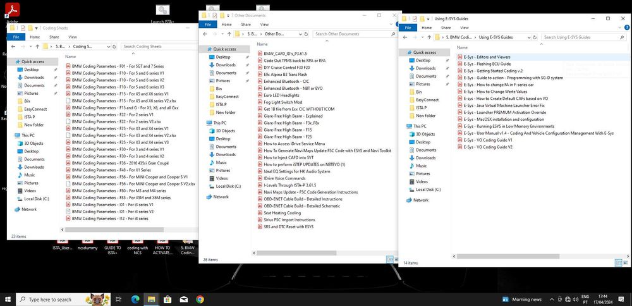Click search magnifier in Other Documents window
The height and width of the screenshot is (306, 632).
coord(393,34)
